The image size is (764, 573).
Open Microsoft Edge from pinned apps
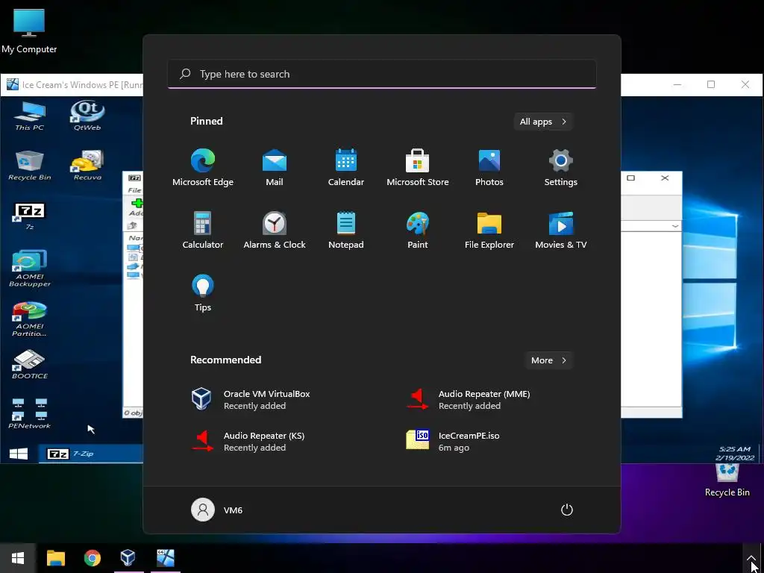203,168
